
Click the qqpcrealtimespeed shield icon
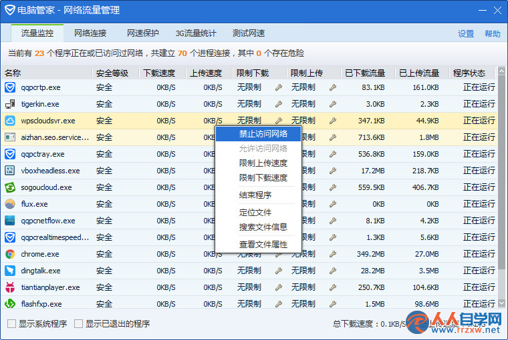(10, 237)
